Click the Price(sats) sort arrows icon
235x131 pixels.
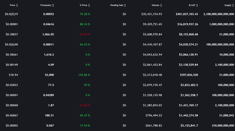tap(53, 5)
